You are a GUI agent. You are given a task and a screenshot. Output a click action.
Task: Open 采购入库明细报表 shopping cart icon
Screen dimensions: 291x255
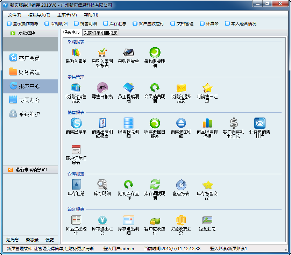(102, 53)
